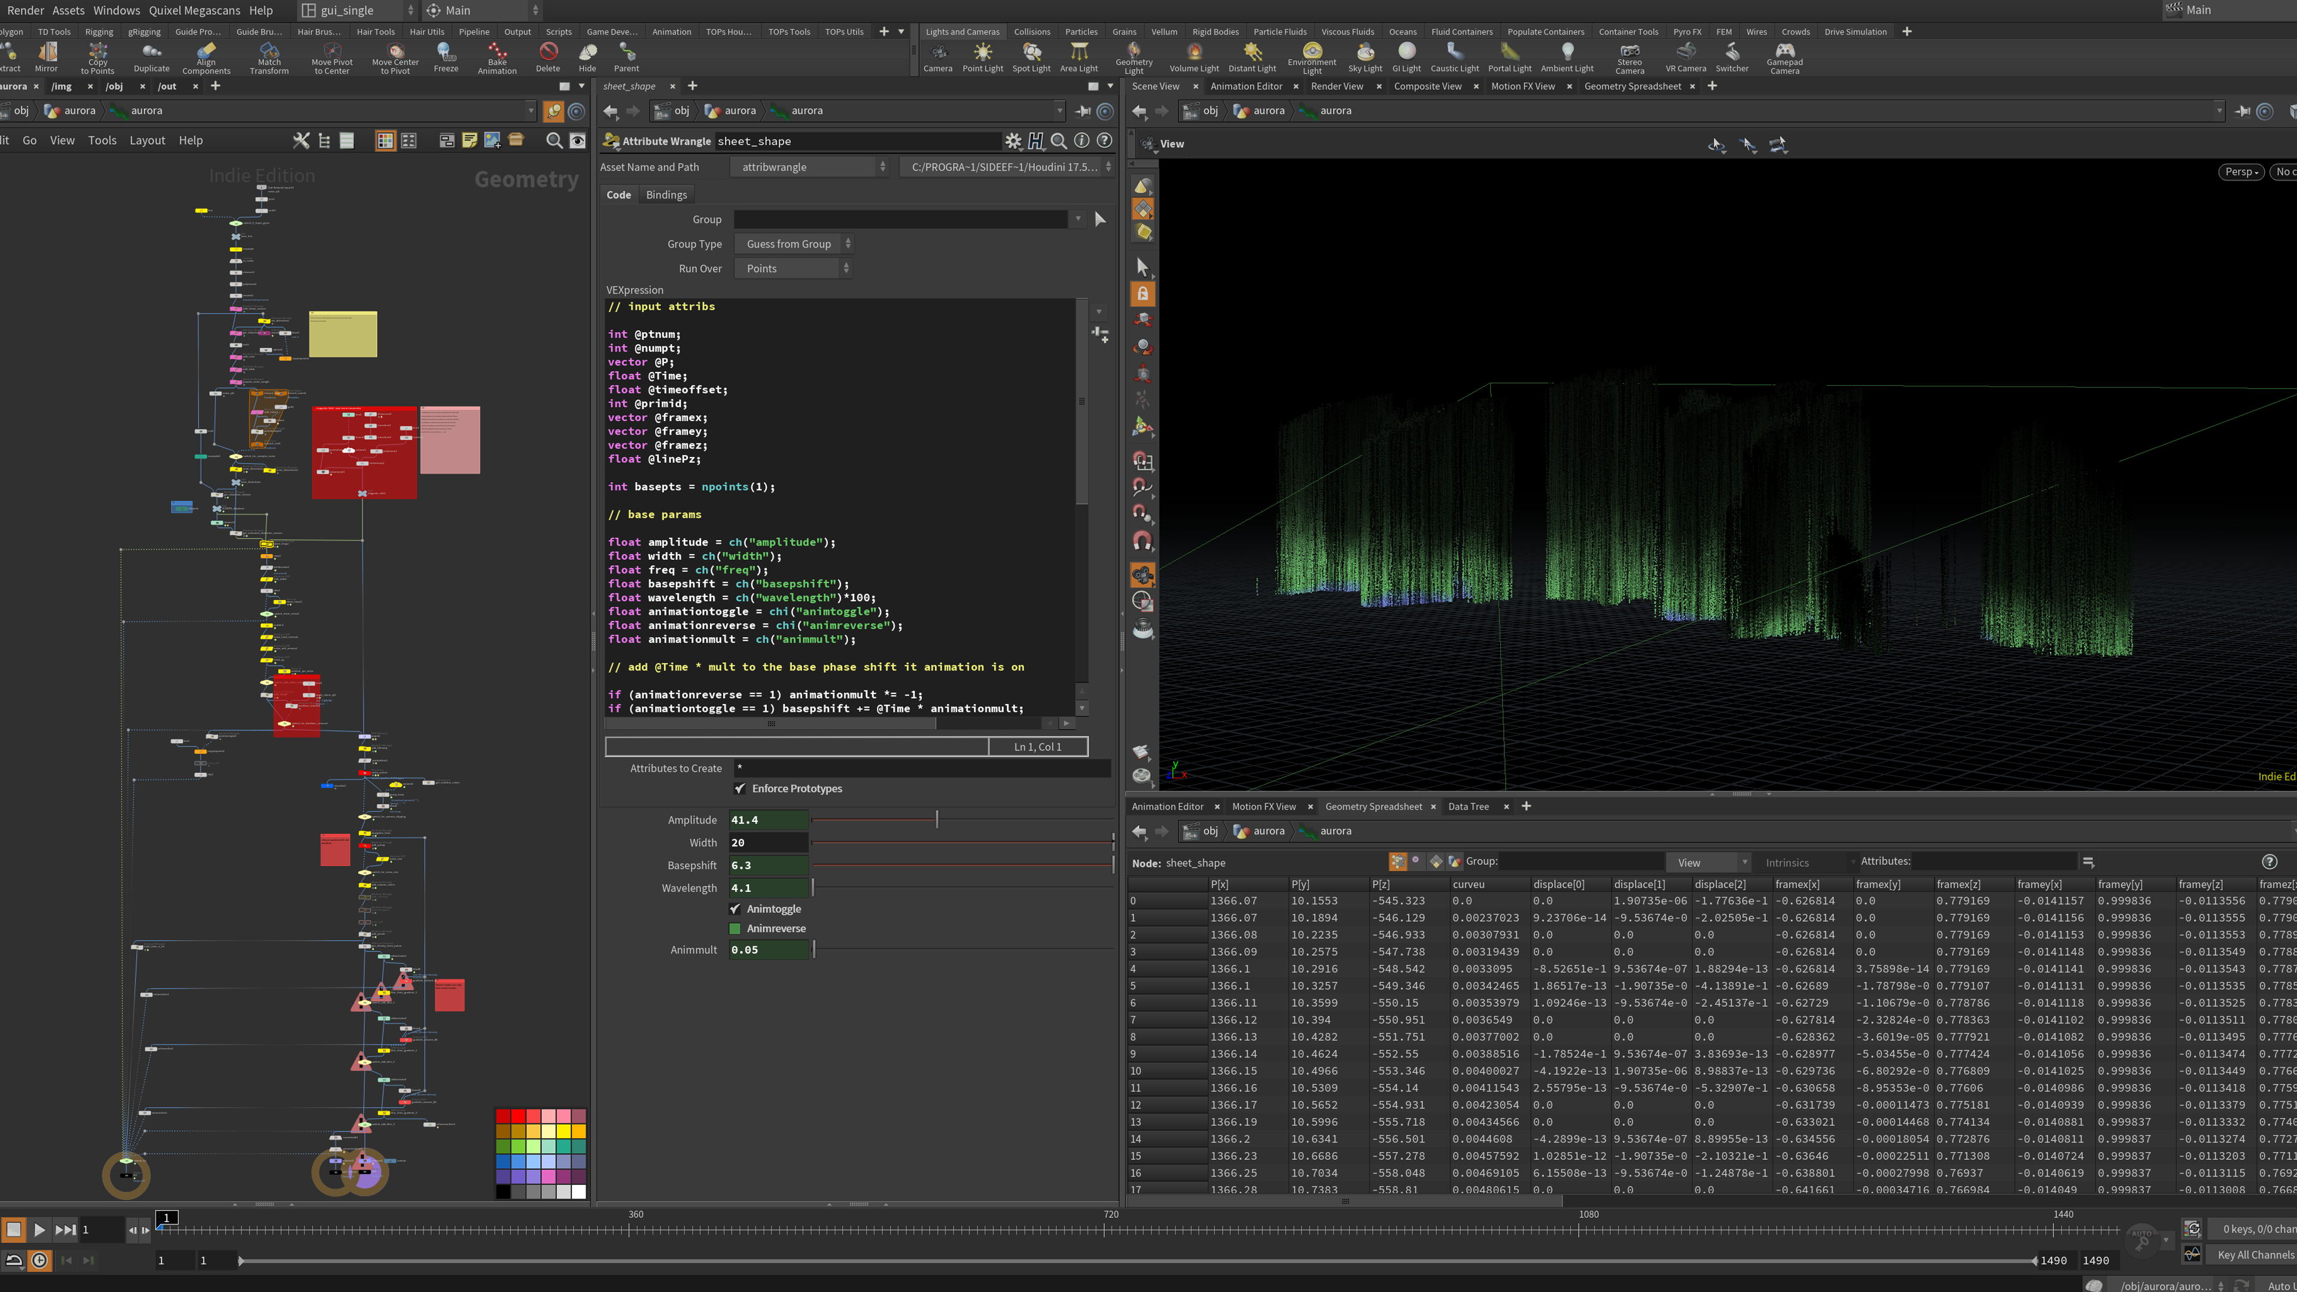Click the Wavelength slider handle
Viewport: 2297px width, 1292px height.
pyautogui.click(x=812, y=887)
